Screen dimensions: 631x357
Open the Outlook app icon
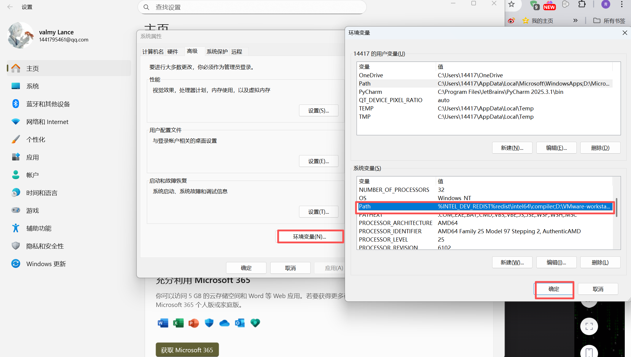click(x=240, y=323)
